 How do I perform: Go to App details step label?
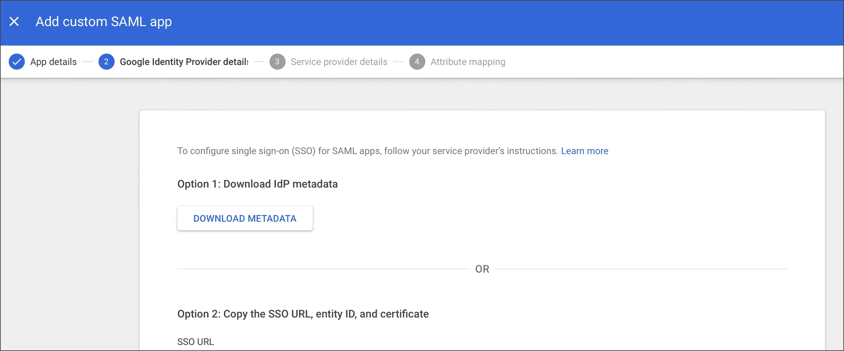point(53,62)
